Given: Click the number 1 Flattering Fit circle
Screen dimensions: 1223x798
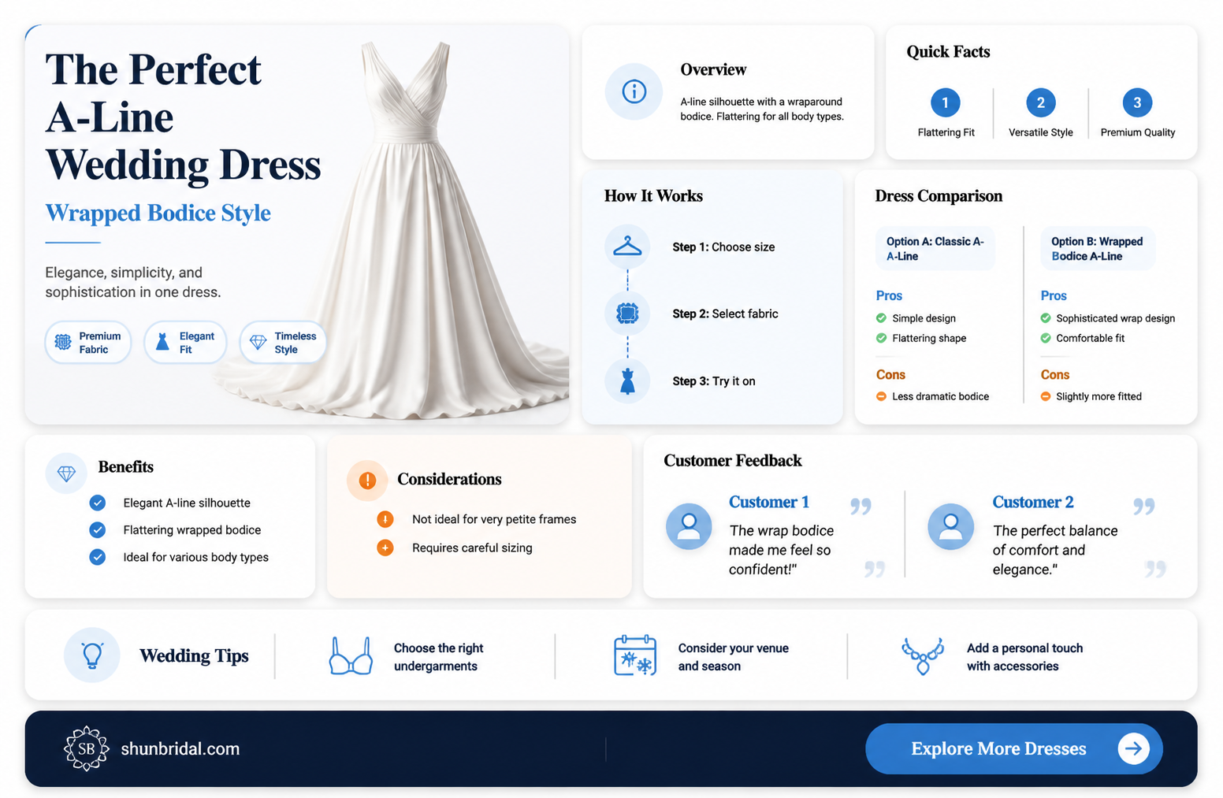Looking at the screenshot, I should click(945, 102).
